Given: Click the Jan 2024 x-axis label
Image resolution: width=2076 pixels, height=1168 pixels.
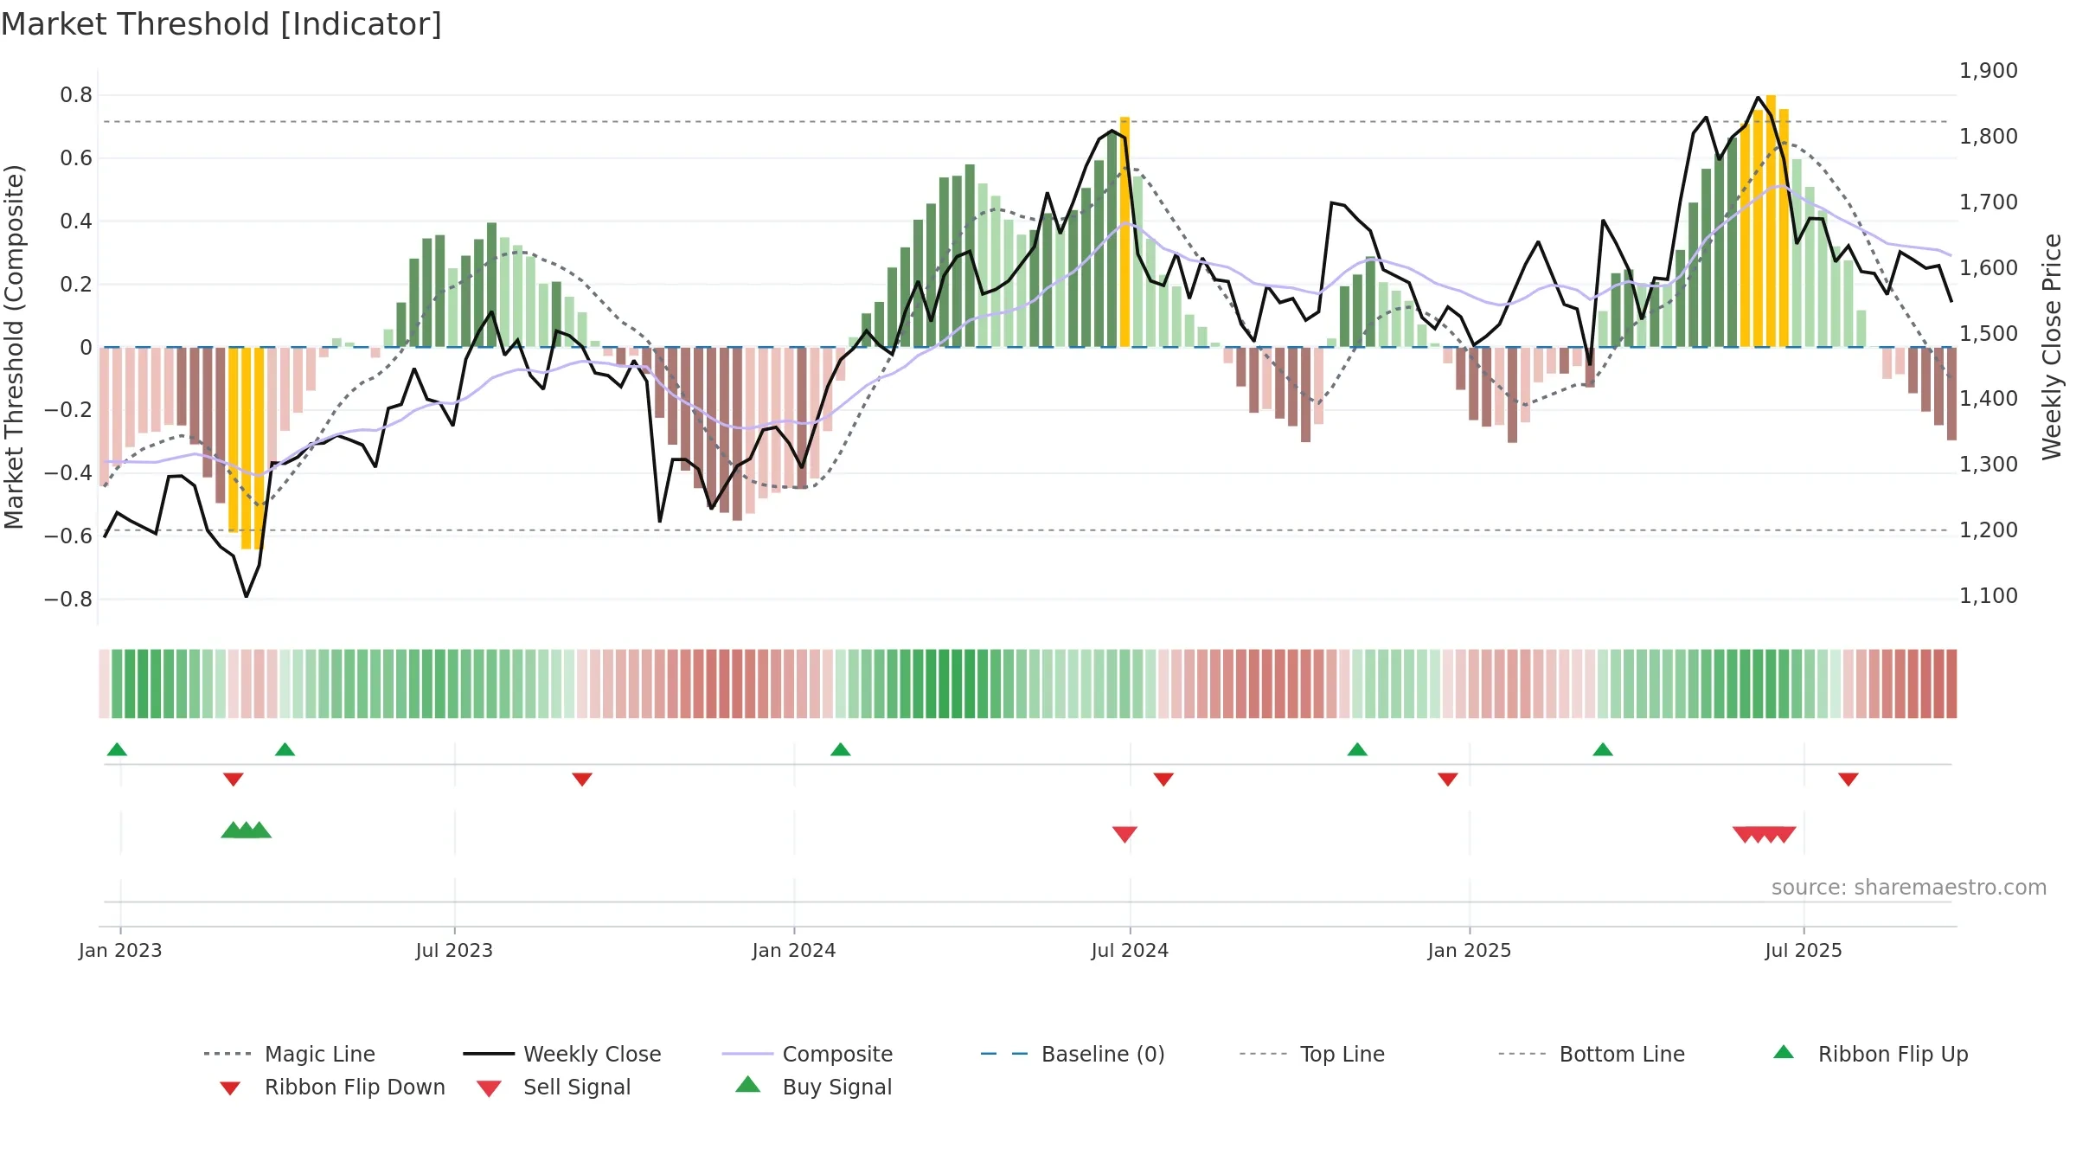Looking at the screenshot, I should pos(794,950).
